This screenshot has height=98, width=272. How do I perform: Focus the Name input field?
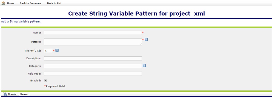(93, 33)
